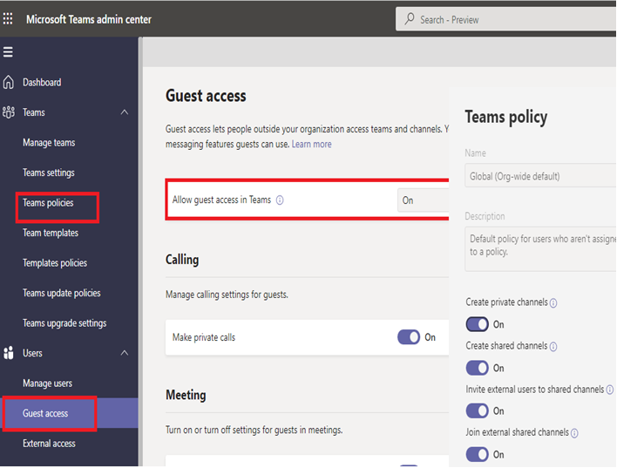Click the Teams policy panel heading

pyautogui.click(x=506, y=118)
